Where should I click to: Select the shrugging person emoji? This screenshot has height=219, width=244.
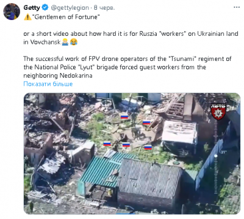click(x=65, y=42)
